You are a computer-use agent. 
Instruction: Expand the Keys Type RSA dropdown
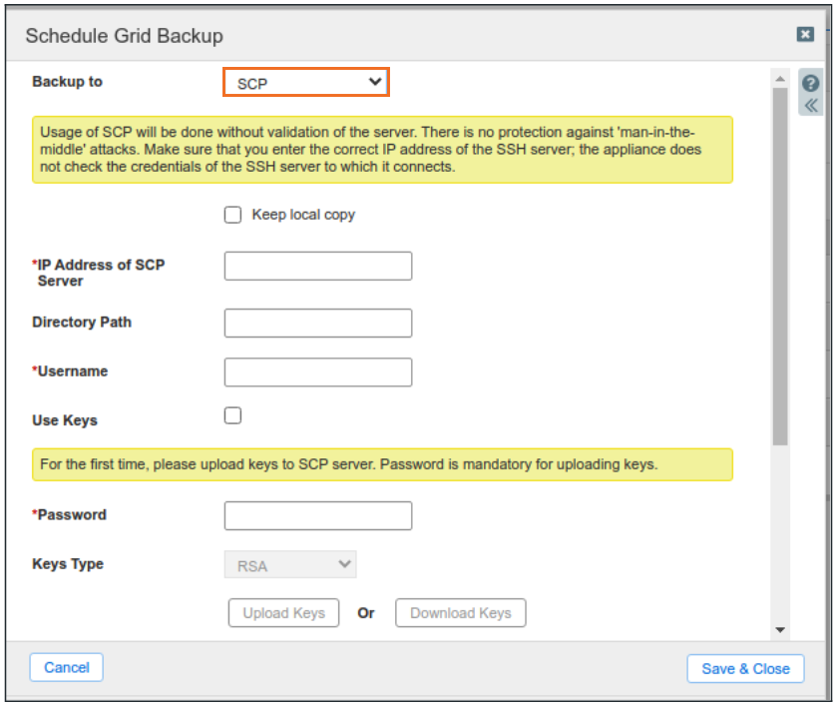click(290, 565)
